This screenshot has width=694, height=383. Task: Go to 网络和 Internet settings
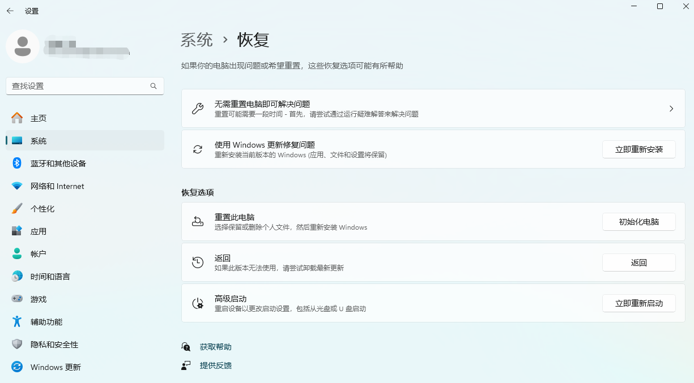pos(85,186)
